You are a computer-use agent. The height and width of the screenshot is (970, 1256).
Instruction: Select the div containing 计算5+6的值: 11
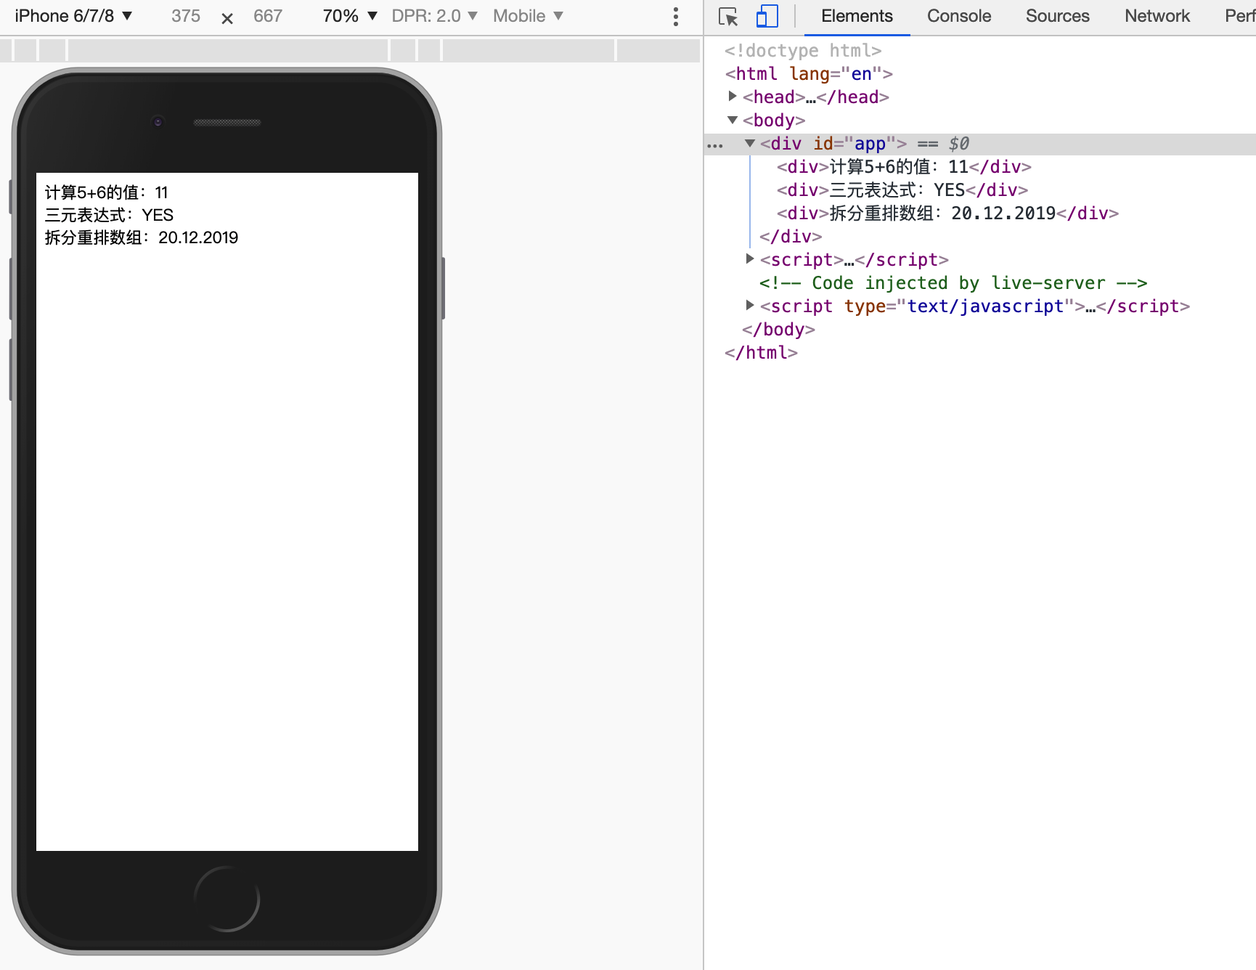click(x=904, y=167)
